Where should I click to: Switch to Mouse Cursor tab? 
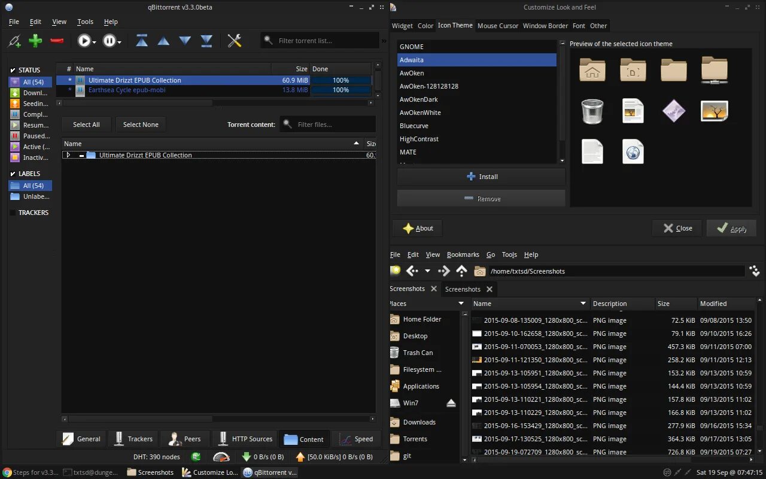tap(498, 26)
